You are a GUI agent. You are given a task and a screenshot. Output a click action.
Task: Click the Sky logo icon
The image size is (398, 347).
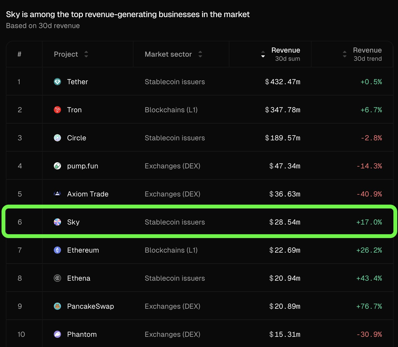pos(57,222)
